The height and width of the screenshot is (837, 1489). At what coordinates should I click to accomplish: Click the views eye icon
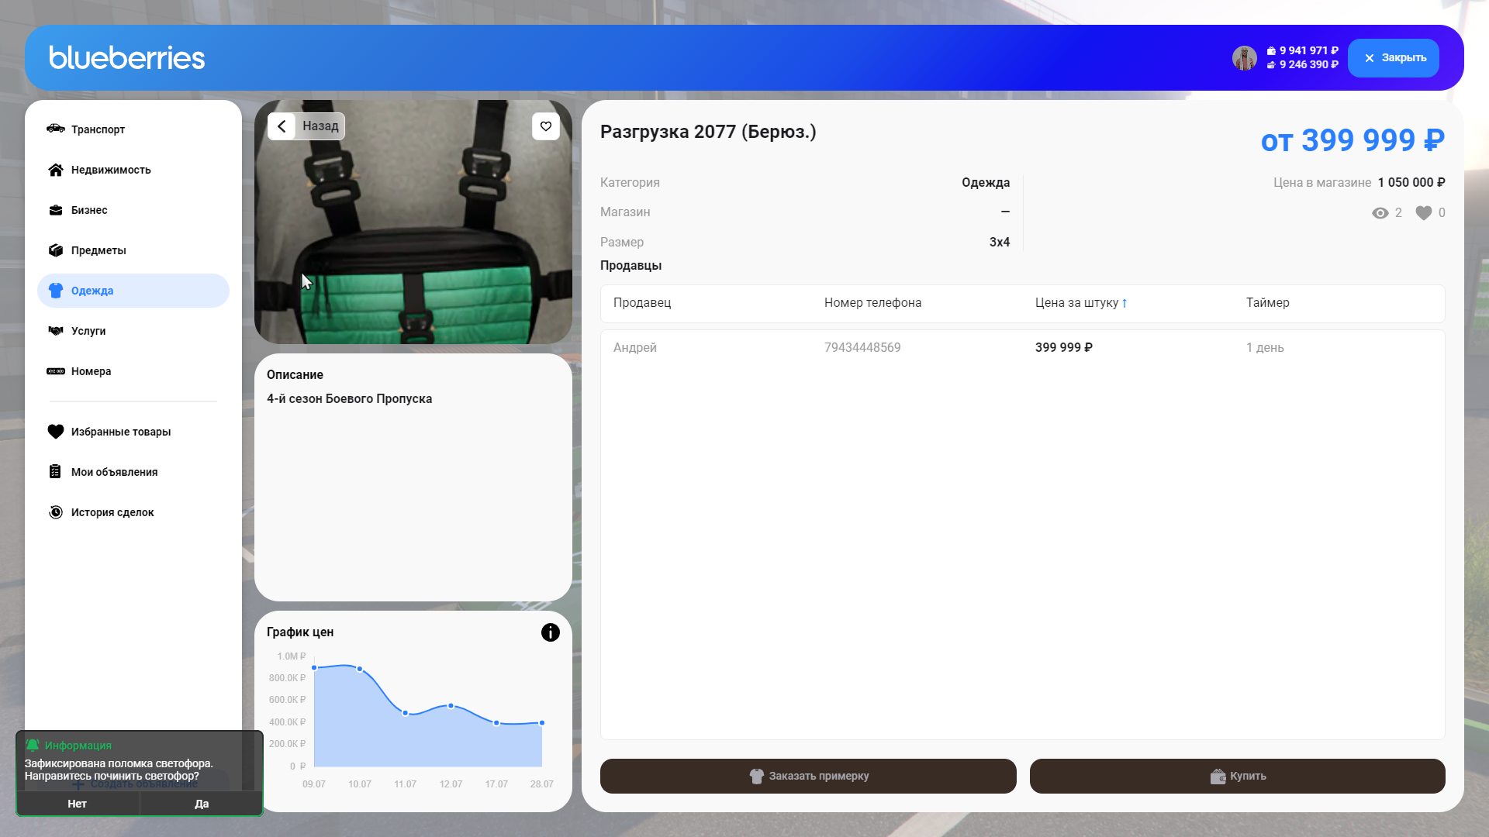1380,213
